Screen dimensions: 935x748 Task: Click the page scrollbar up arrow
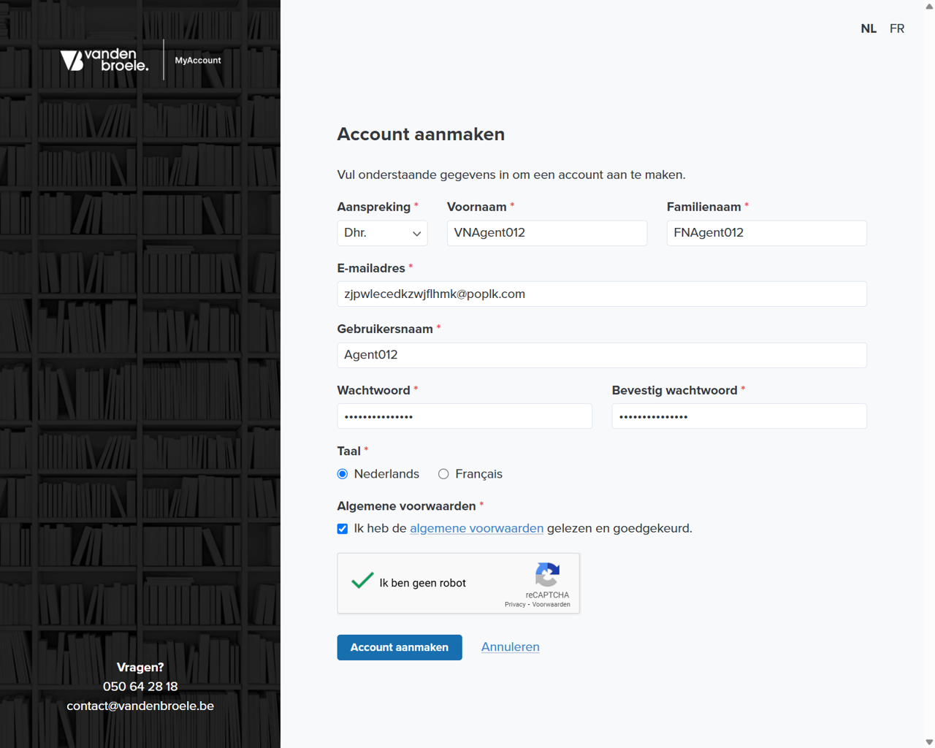[x=929, y=6]
